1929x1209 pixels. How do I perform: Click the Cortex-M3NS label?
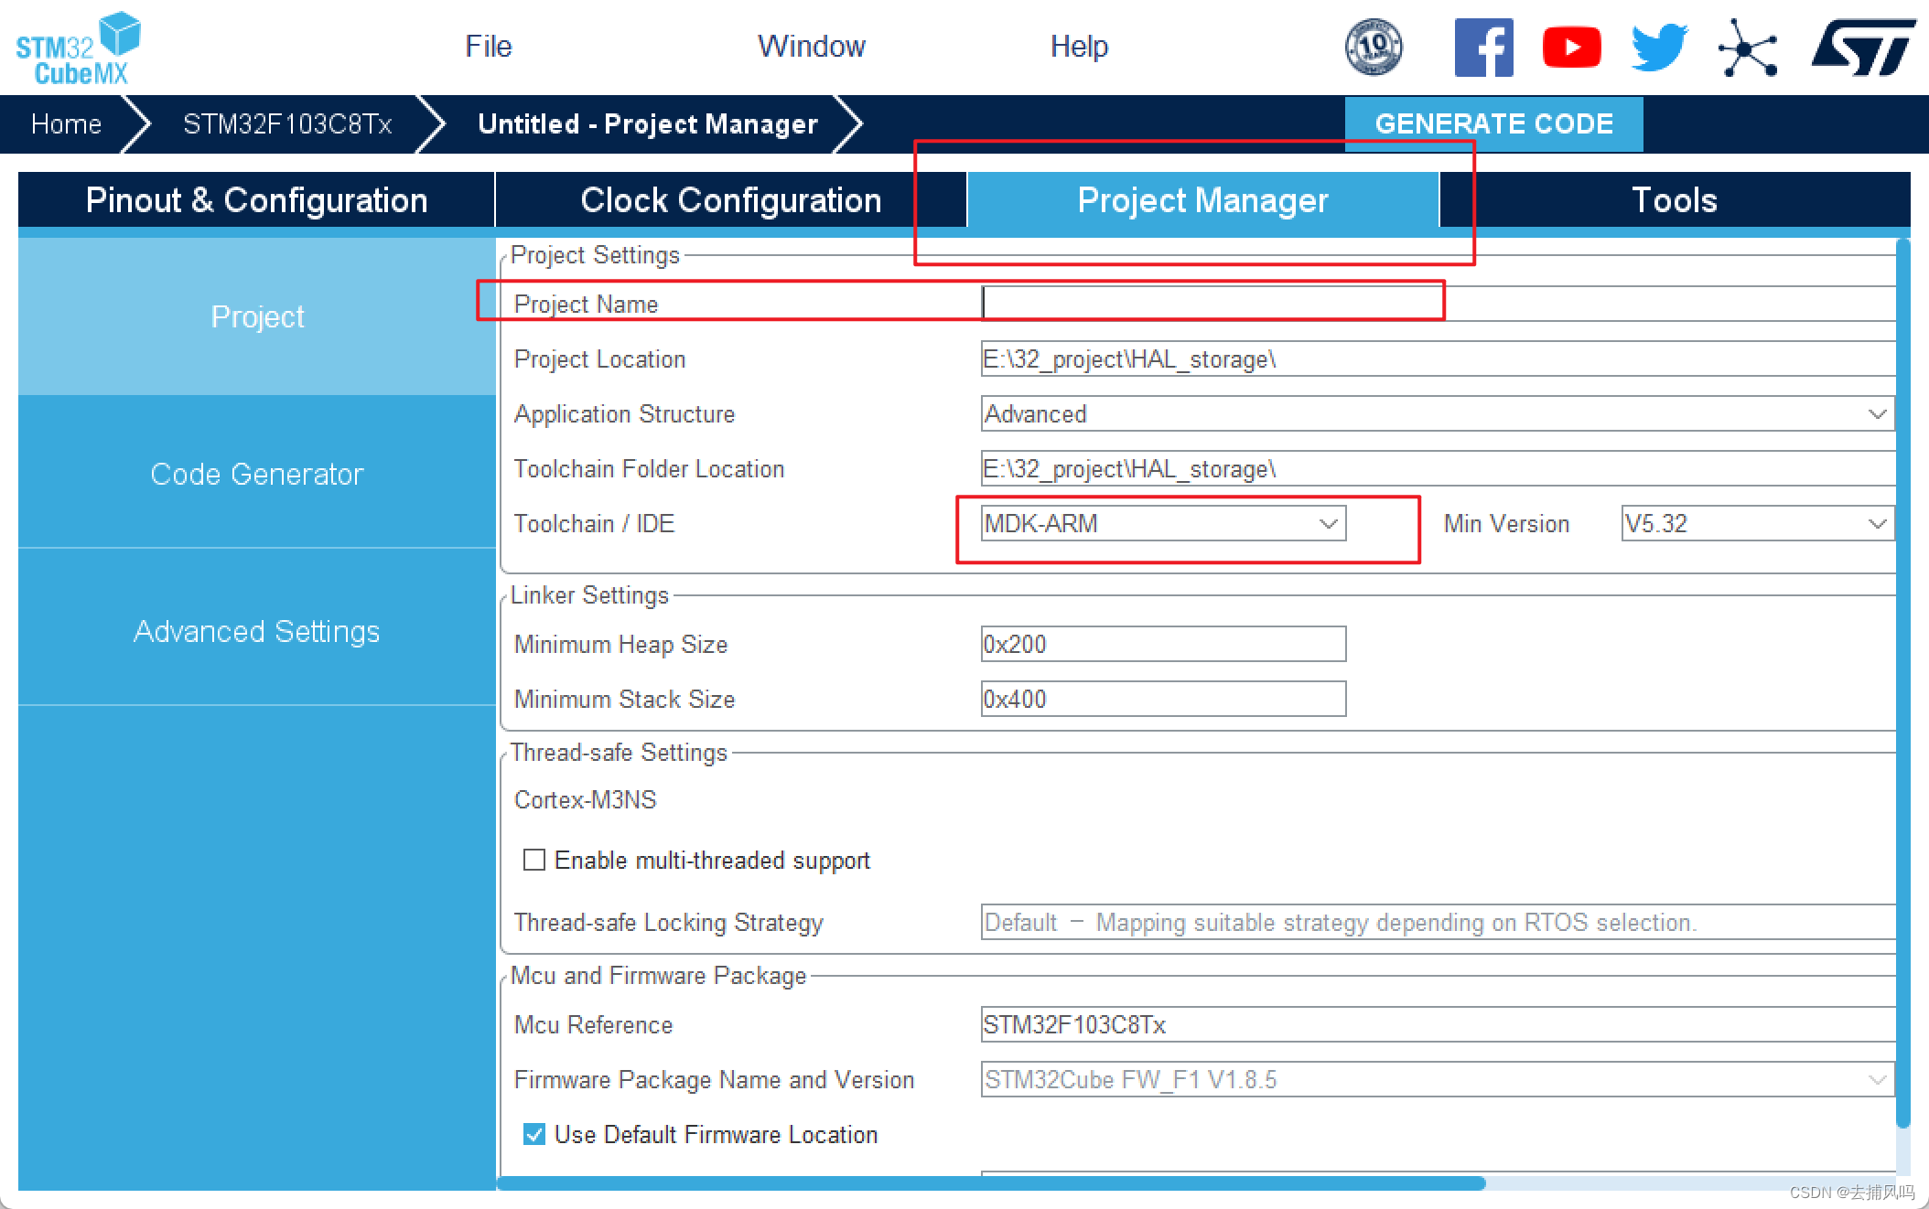pos(586,799)
